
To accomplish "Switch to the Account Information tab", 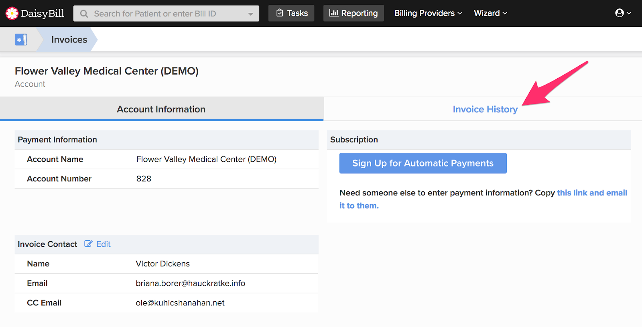I will (161, 109).
